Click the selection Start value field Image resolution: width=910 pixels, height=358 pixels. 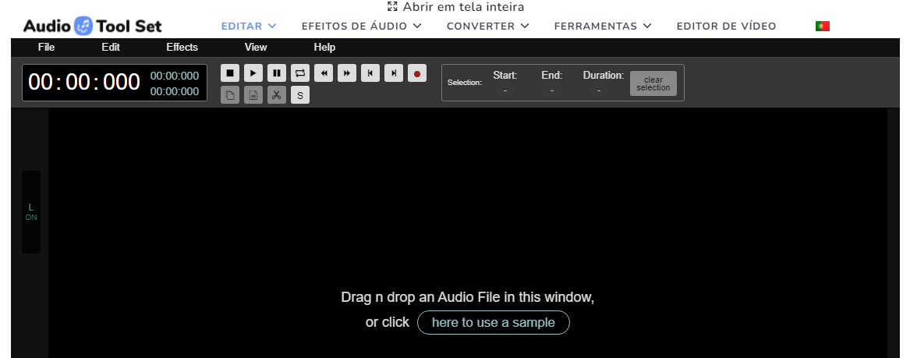point(505,90)
